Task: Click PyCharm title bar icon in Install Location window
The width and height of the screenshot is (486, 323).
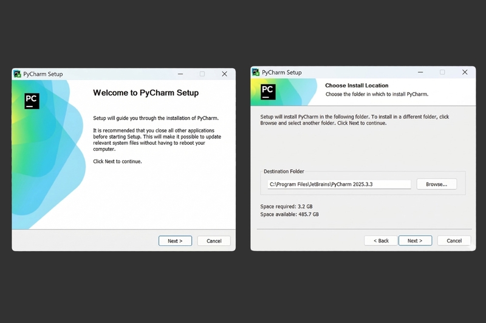Action: pyautogui.click(x=256, y=72)
